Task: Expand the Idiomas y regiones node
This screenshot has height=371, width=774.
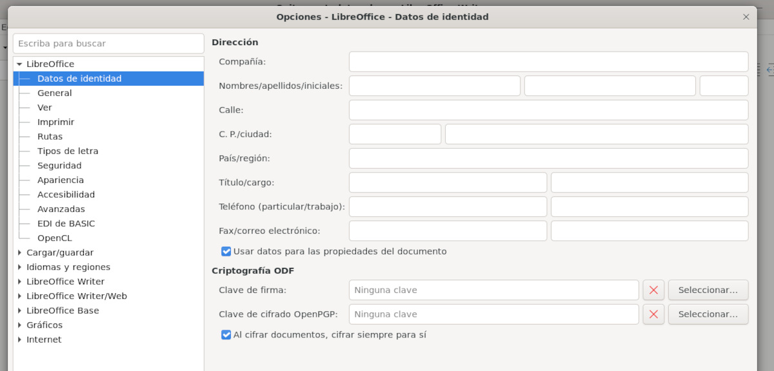Action: 19,267
